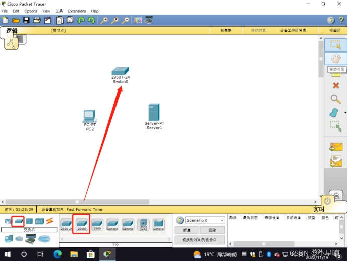Add Simple PDU envelope icon
This screenshot has height=262, width=348.
pos(336,147)
